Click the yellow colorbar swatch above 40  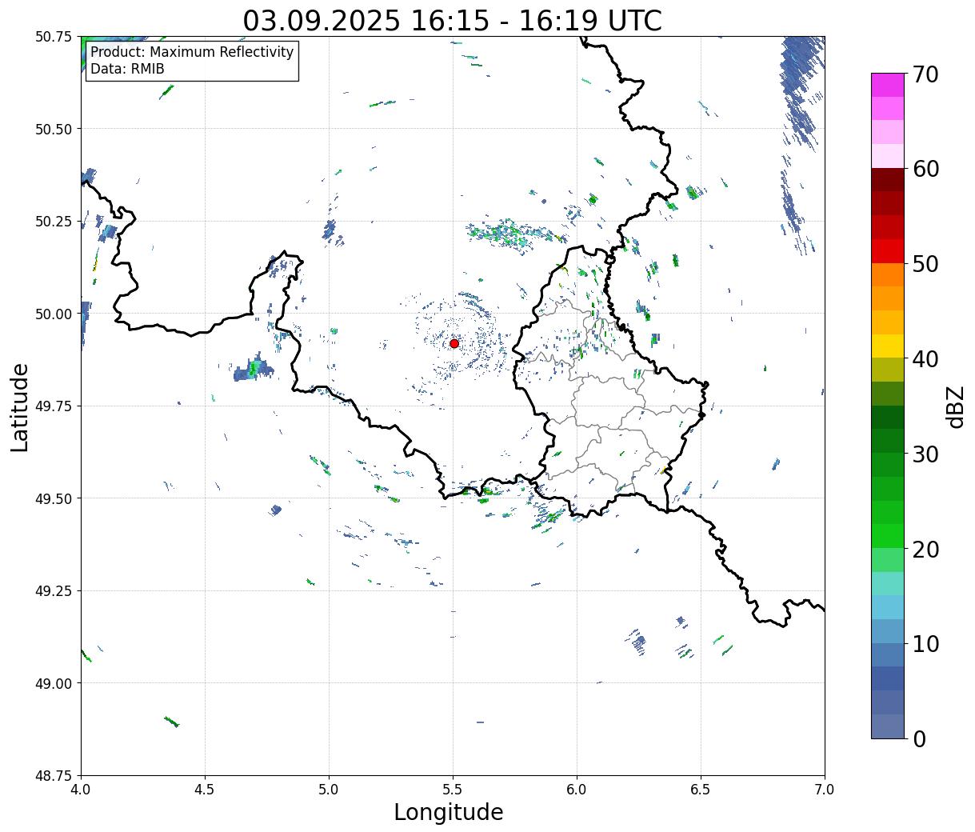click(888, 346)
